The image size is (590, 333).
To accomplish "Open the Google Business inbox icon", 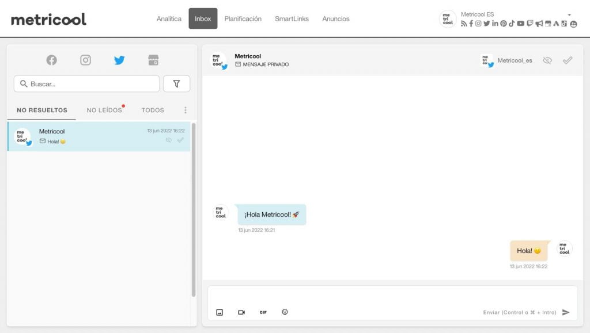I will pyautogui.click(x=153, y=60).
